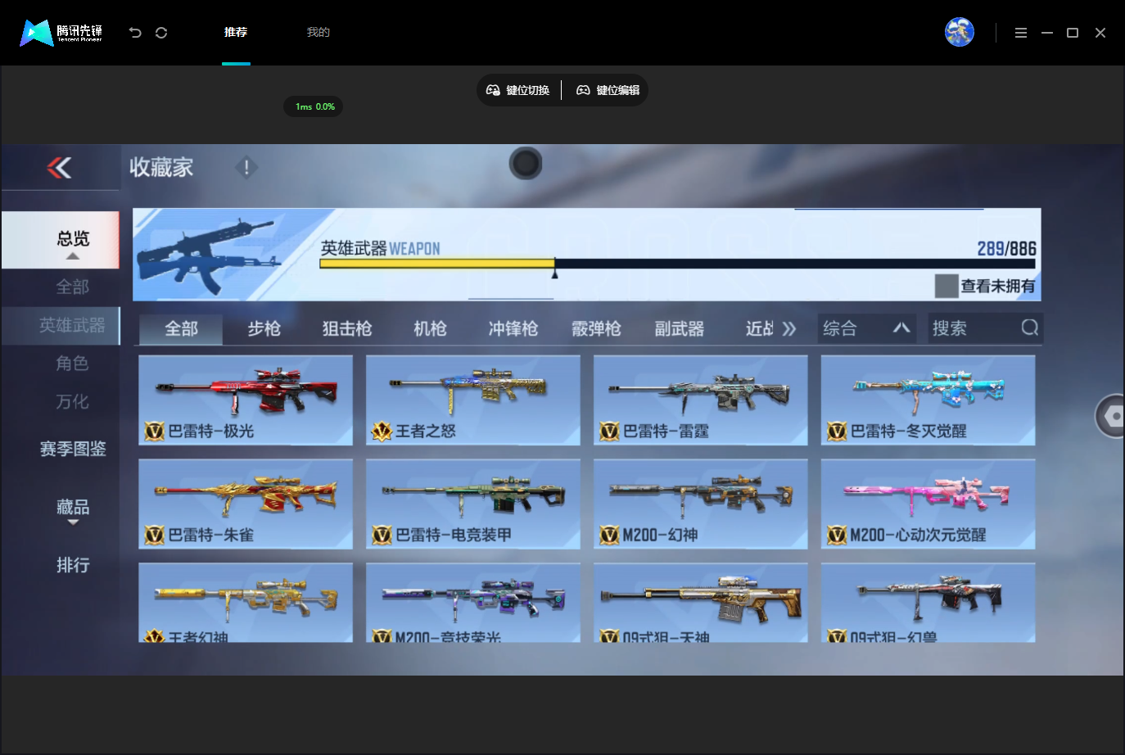Open the M200-心动次元觉醒 weapon card
This screenshot has height=755, width=1125.
pos(928,504)
